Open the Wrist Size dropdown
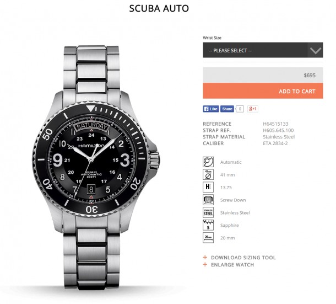The height and width of the screenshot is (304, 336). tap(263, 50)
